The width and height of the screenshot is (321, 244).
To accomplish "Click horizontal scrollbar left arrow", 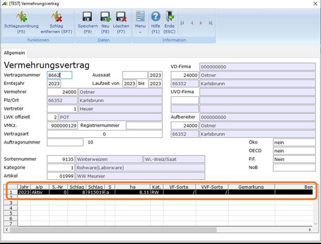I will tap(7, 229).
